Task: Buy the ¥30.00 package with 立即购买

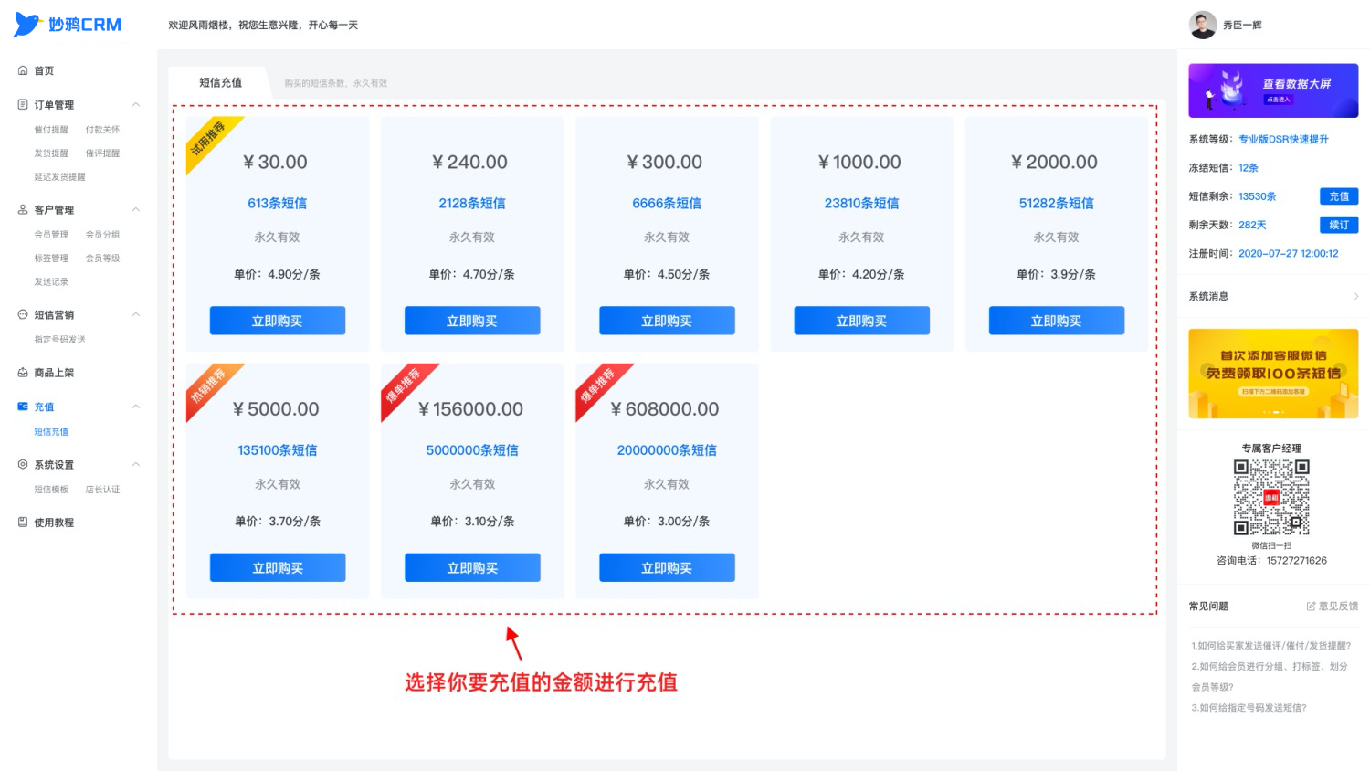Action: click(278, 321)
